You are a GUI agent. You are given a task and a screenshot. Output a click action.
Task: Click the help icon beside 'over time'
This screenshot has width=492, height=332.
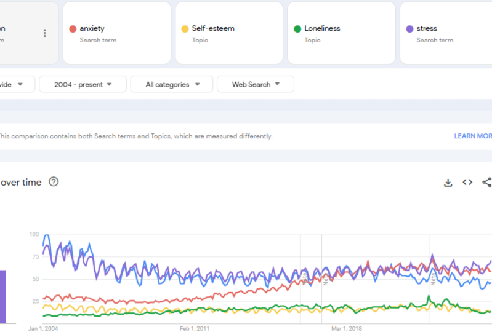click(x=54, y=182)
